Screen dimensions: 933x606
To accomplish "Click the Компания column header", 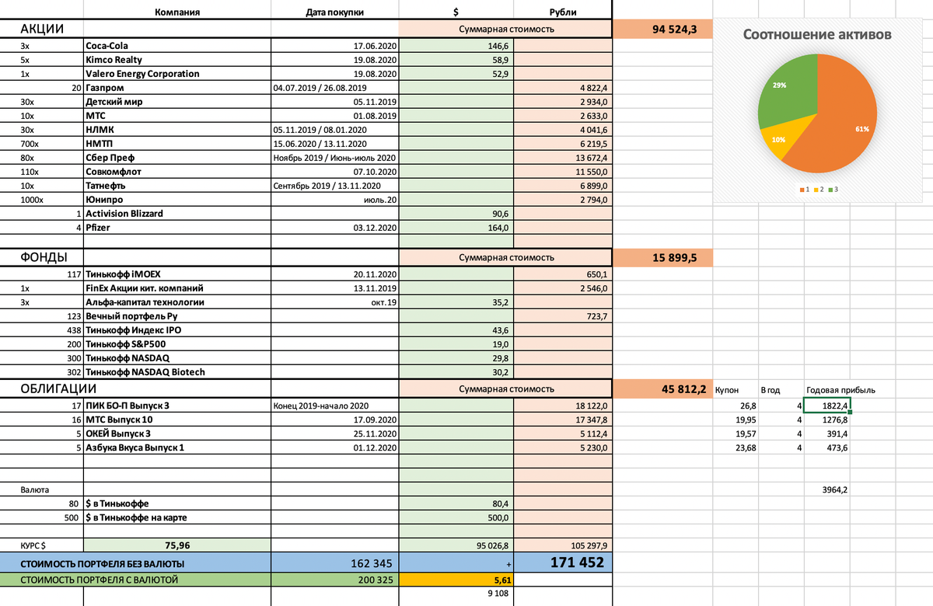I will click(x=177, y=12).
